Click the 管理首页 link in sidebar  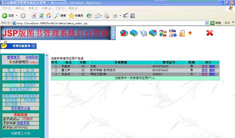13,57
